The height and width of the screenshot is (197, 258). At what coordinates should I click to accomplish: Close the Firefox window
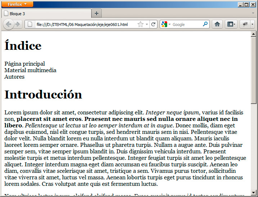[x=253, y=5]
